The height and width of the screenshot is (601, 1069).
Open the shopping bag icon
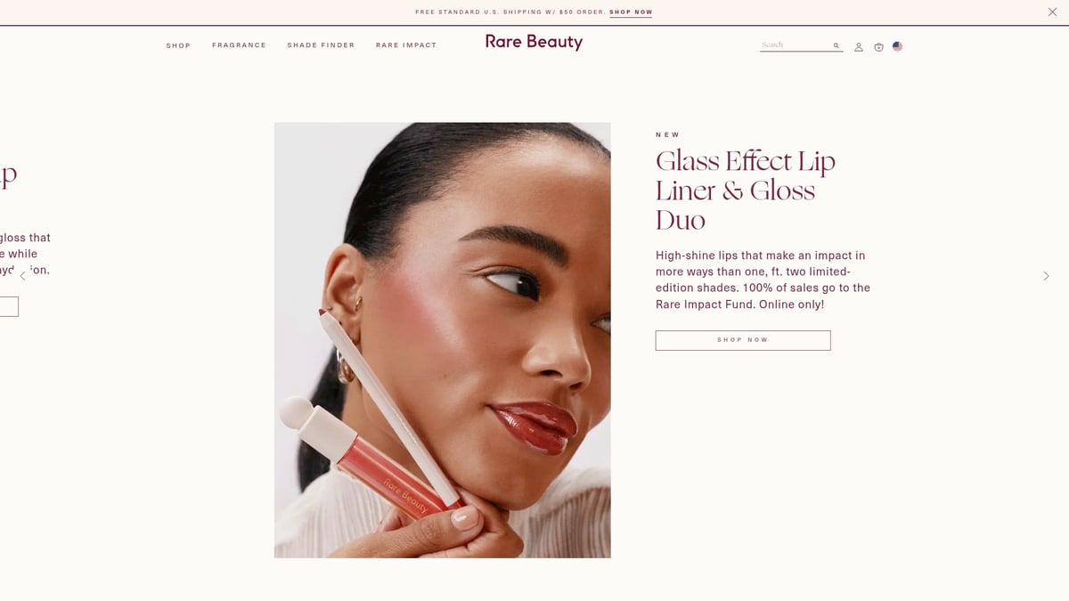tap(878, 46)
